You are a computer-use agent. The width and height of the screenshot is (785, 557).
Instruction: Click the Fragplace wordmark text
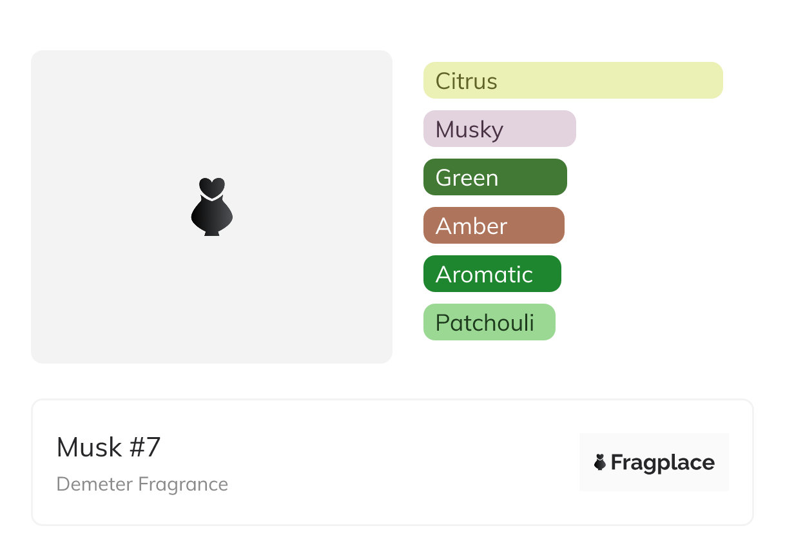pos(662,462)
